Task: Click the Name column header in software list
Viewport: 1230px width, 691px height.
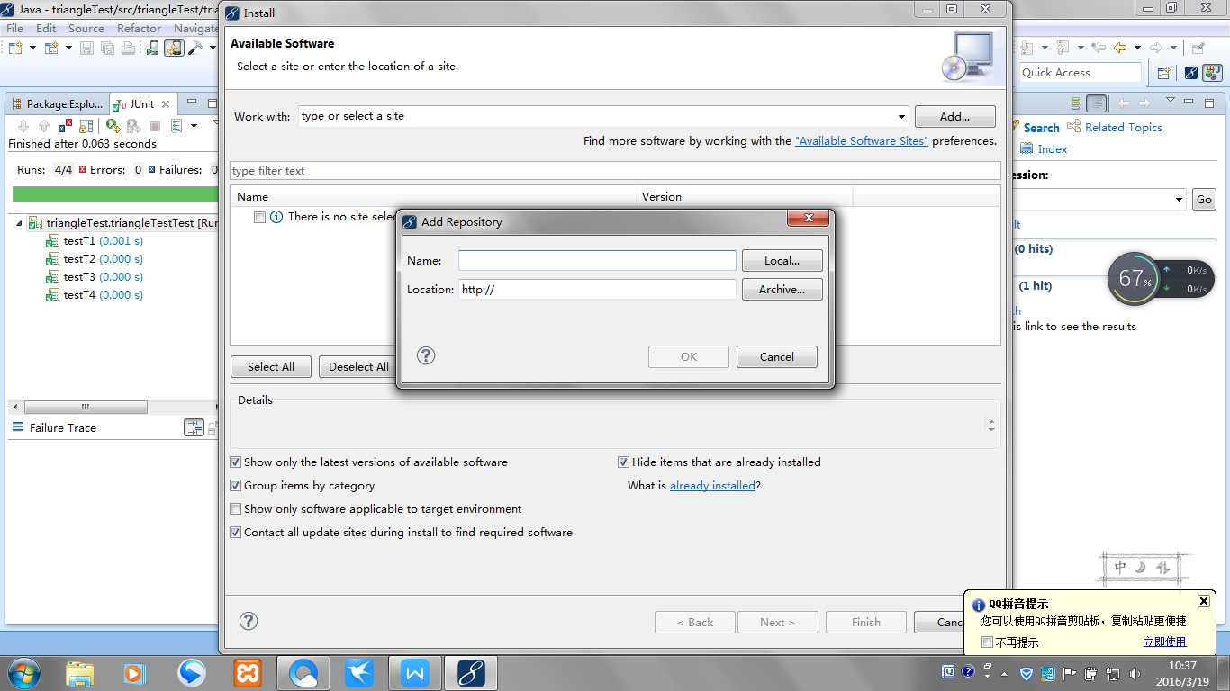Action: point(433,197)
